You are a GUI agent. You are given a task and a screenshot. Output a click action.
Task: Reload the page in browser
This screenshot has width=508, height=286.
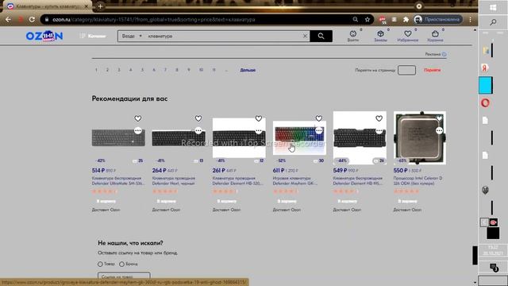click(32, 19)
